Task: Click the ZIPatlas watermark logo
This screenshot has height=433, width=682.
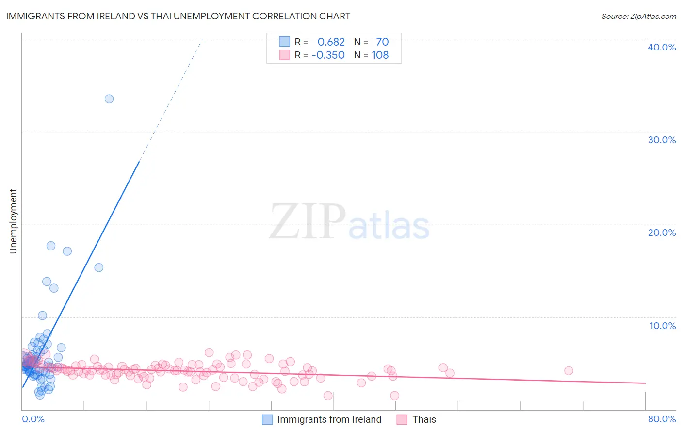Action: point(349,222)
